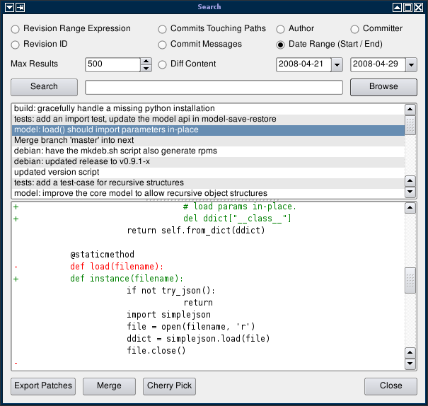This screenshot has height=406, width=428.
Task: Click the Search button
Action: [x=45, y=87]
